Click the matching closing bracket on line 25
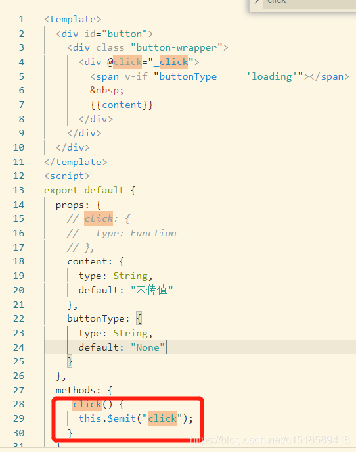 point(70,361)
